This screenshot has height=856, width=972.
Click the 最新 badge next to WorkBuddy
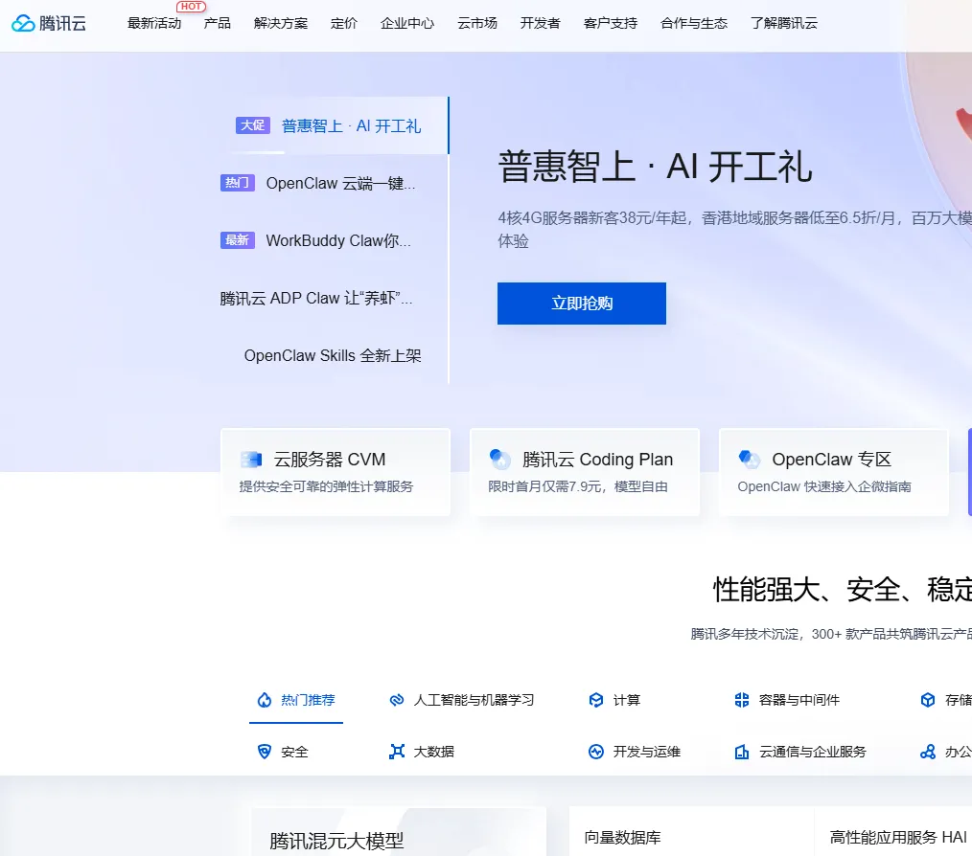click(x=238, y=240)
